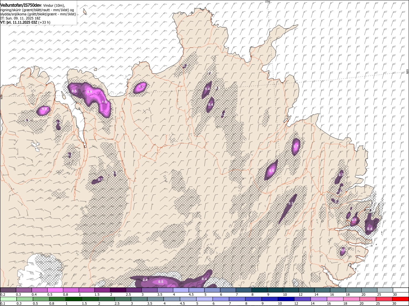This screenshot has width=409, height=306.
Task: Pick upper legend swatch between 6 and 7
Action: [228, 290]
